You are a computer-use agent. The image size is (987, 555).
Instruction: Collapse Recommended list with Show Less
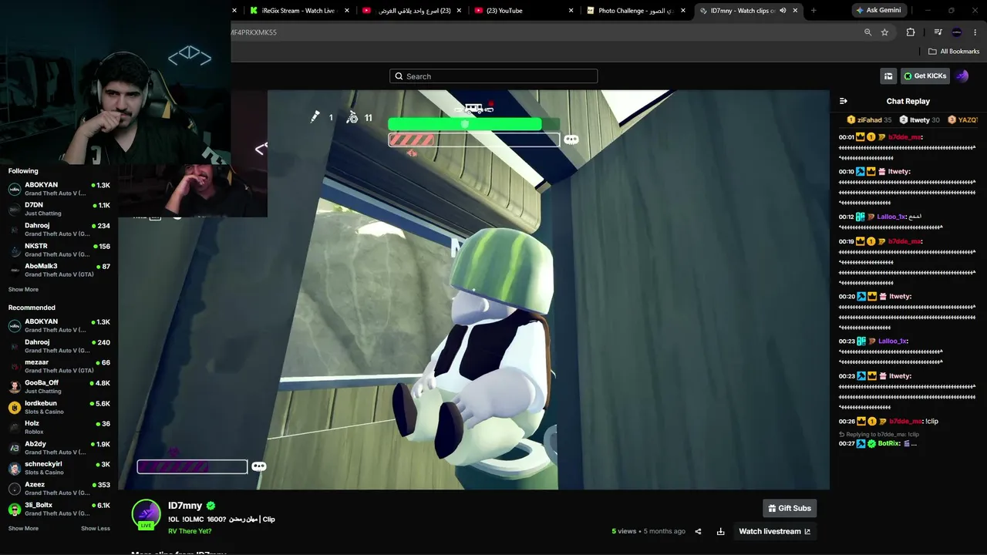[x=96, y=529]
